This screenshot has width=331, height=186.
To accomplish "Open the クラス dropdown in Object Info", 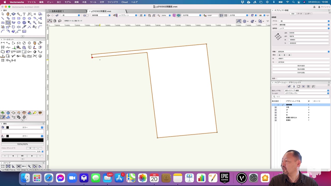I will (304, 21).
